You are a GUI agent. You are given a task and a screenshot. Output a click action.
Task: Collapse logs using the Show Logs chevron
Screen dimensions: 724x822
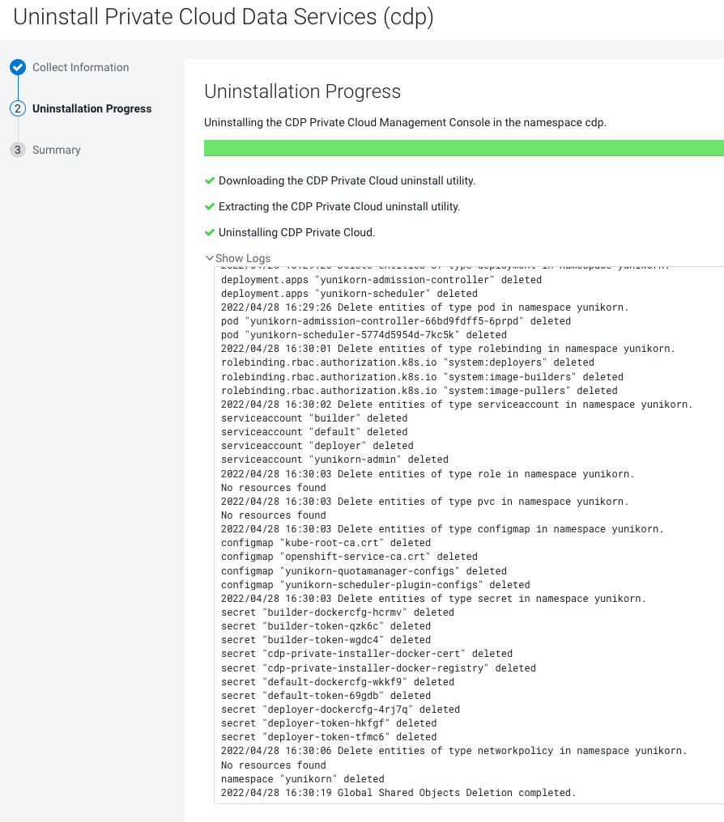click(x=211, y=259)
